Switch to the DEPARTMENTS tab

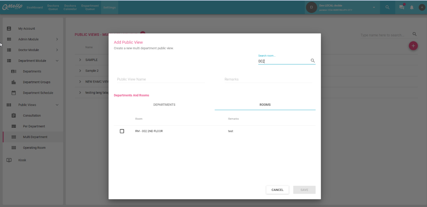tap(164, 105)
